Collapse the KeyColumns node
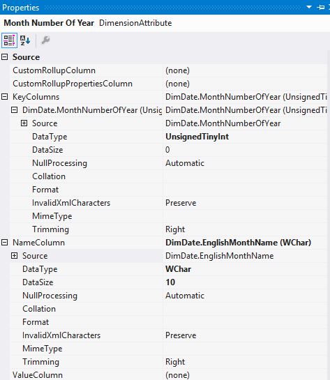330x380 pixels. [x=5, y=97]
